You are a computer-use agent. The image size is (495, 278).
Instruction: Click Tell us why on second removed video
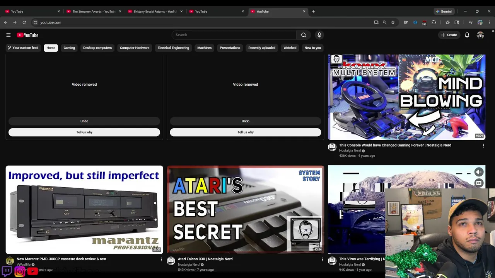[246, 132]
